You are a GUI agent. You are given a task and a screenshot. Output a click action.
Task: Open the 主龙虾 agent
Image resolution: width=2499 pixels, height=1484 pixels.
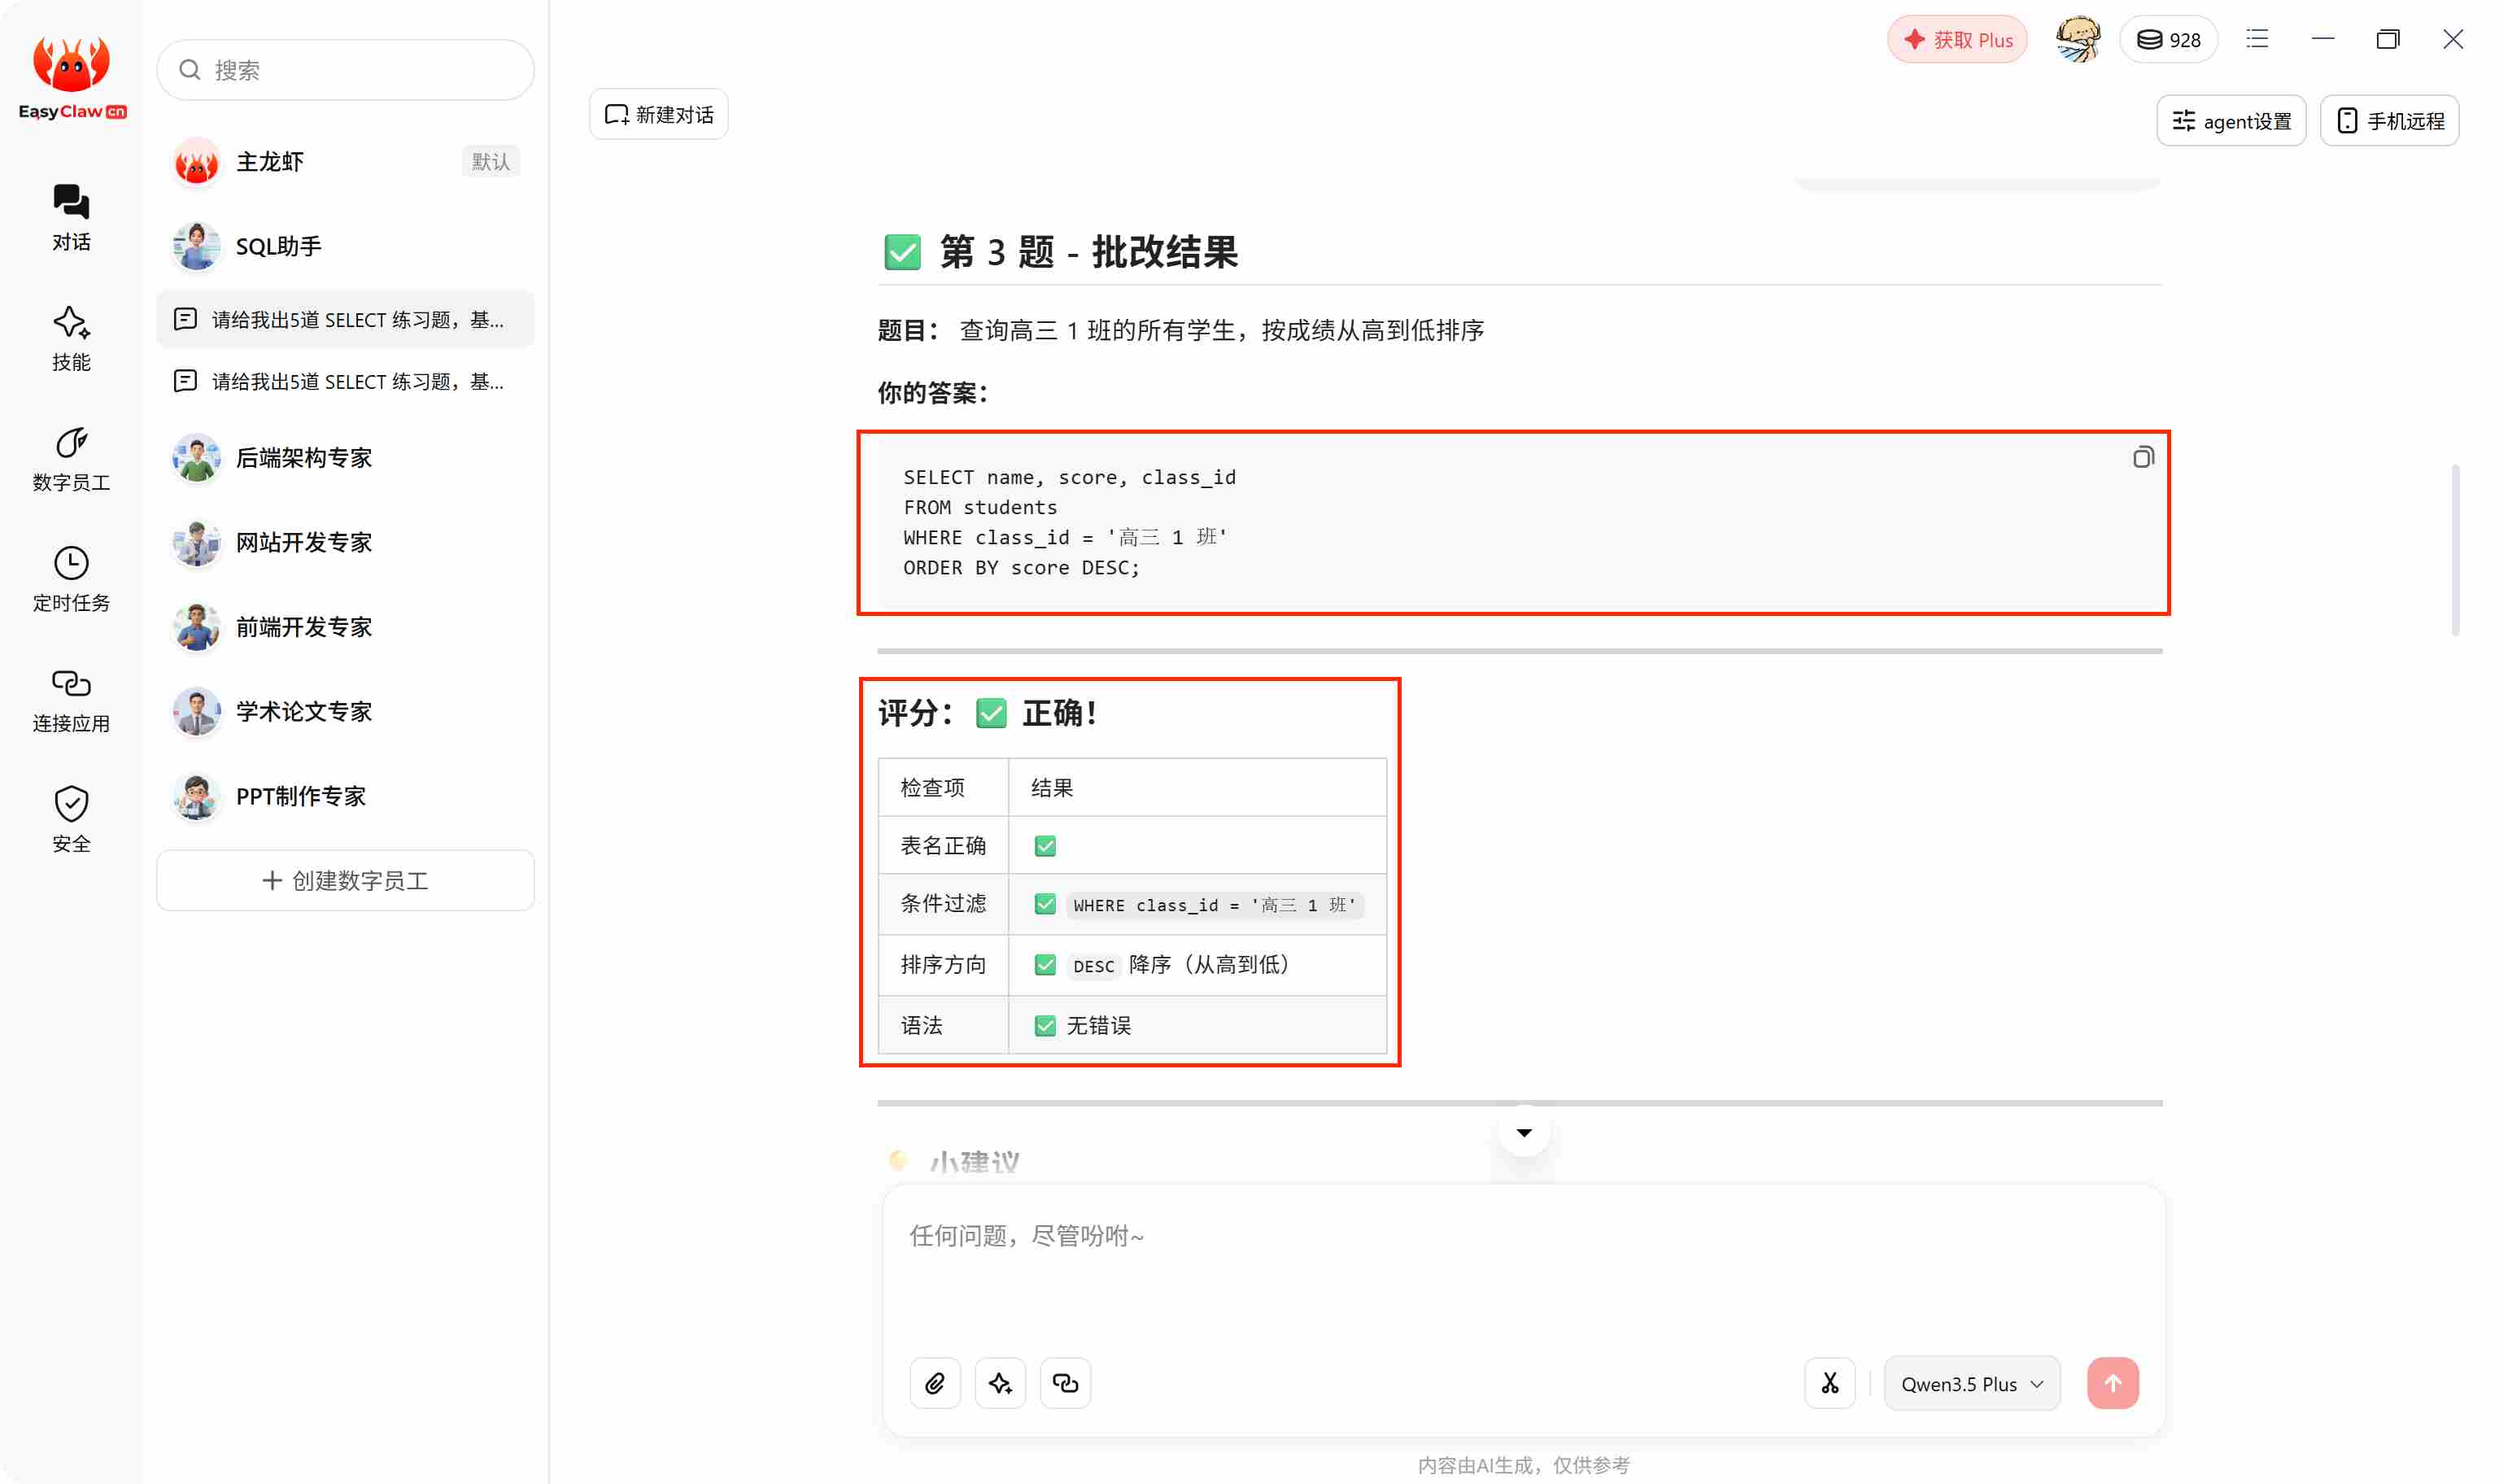point(345,161)
